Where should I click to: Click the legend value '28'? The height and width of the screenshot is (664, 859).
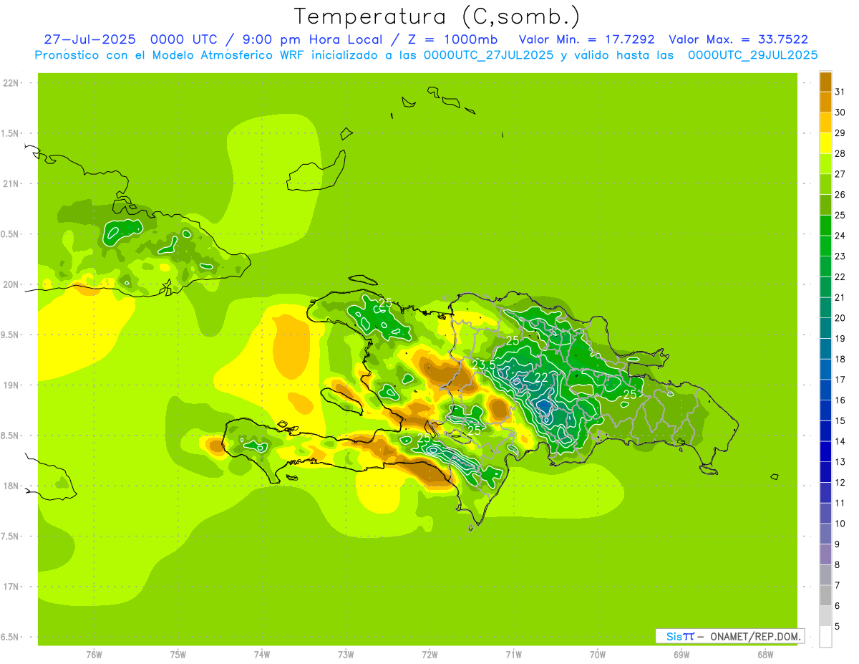pyautogui.click(x=840, y=153)
